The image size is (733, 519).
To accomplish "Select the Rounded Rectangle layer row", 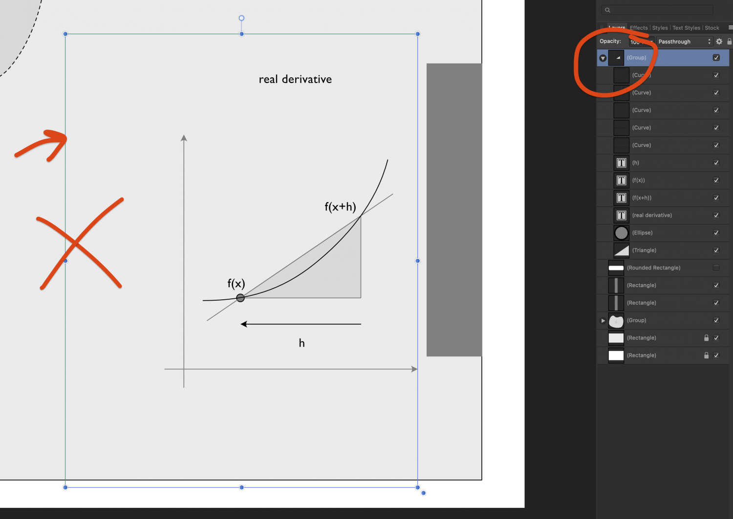I will [x=663, y=268].
